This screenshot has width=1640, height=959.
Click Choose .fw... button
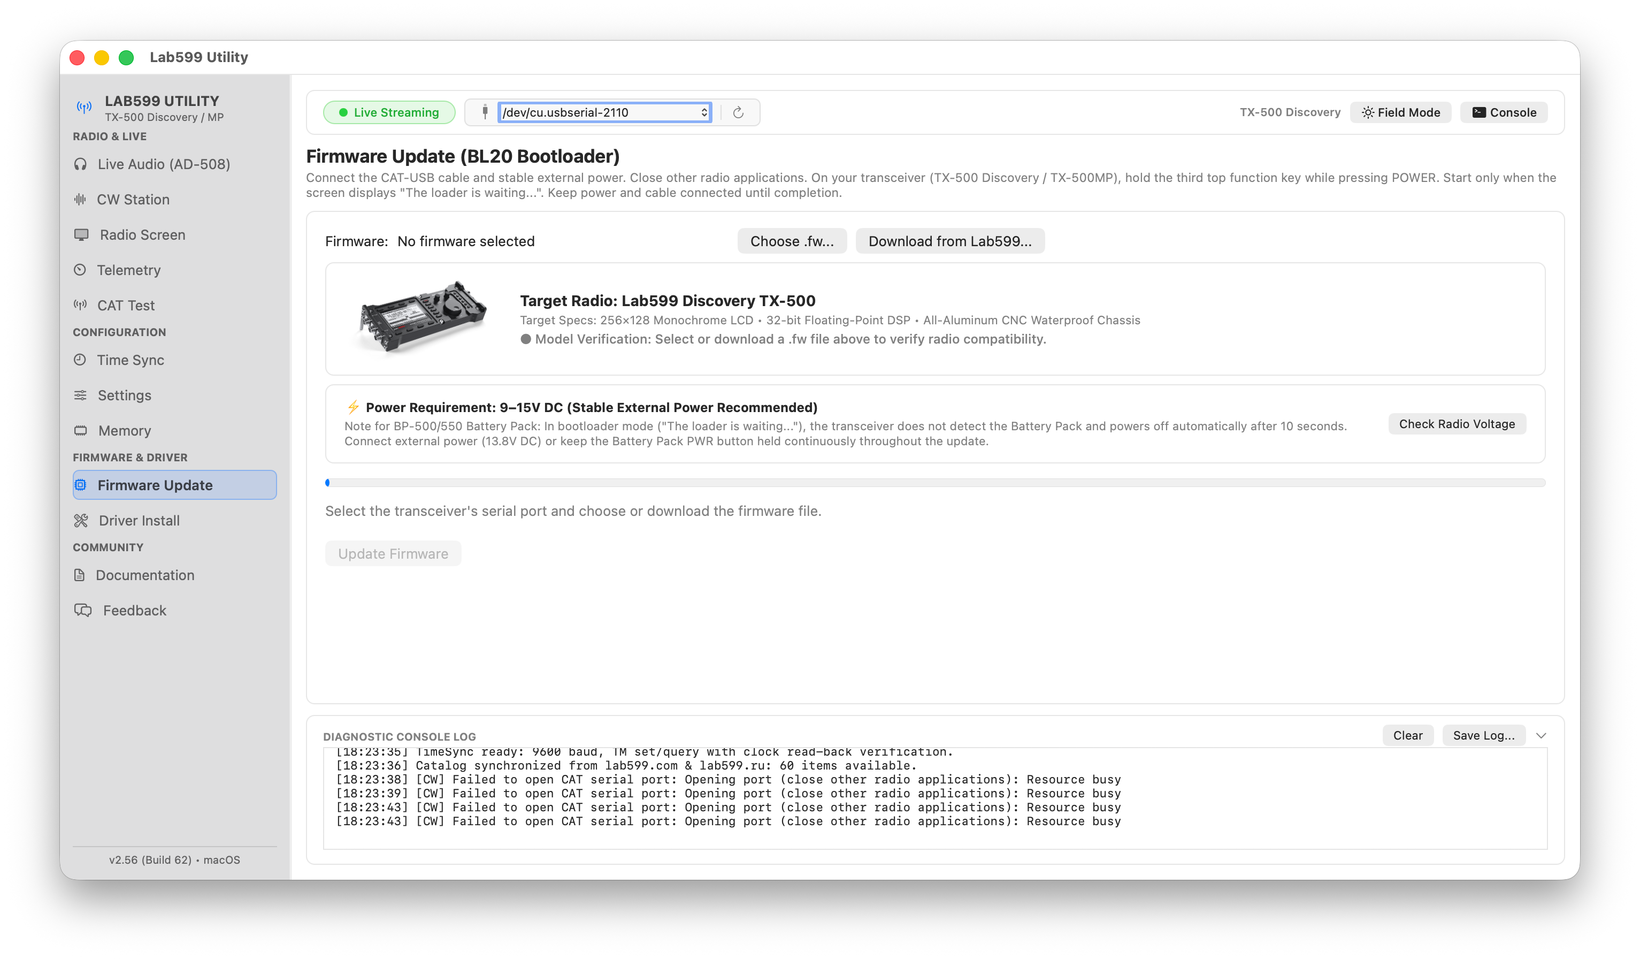point(792,241)
